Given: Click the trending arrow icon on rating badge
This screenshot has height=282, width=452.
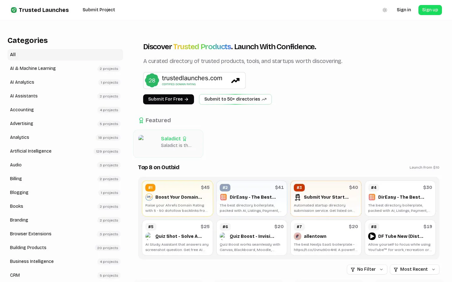Looking at the screenshot, I should [235, 81].
